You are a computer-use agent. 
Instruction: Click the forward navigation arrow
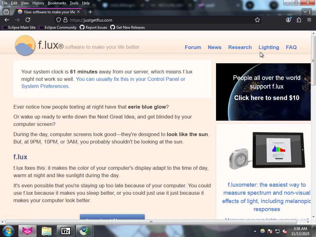pos(17,20)
